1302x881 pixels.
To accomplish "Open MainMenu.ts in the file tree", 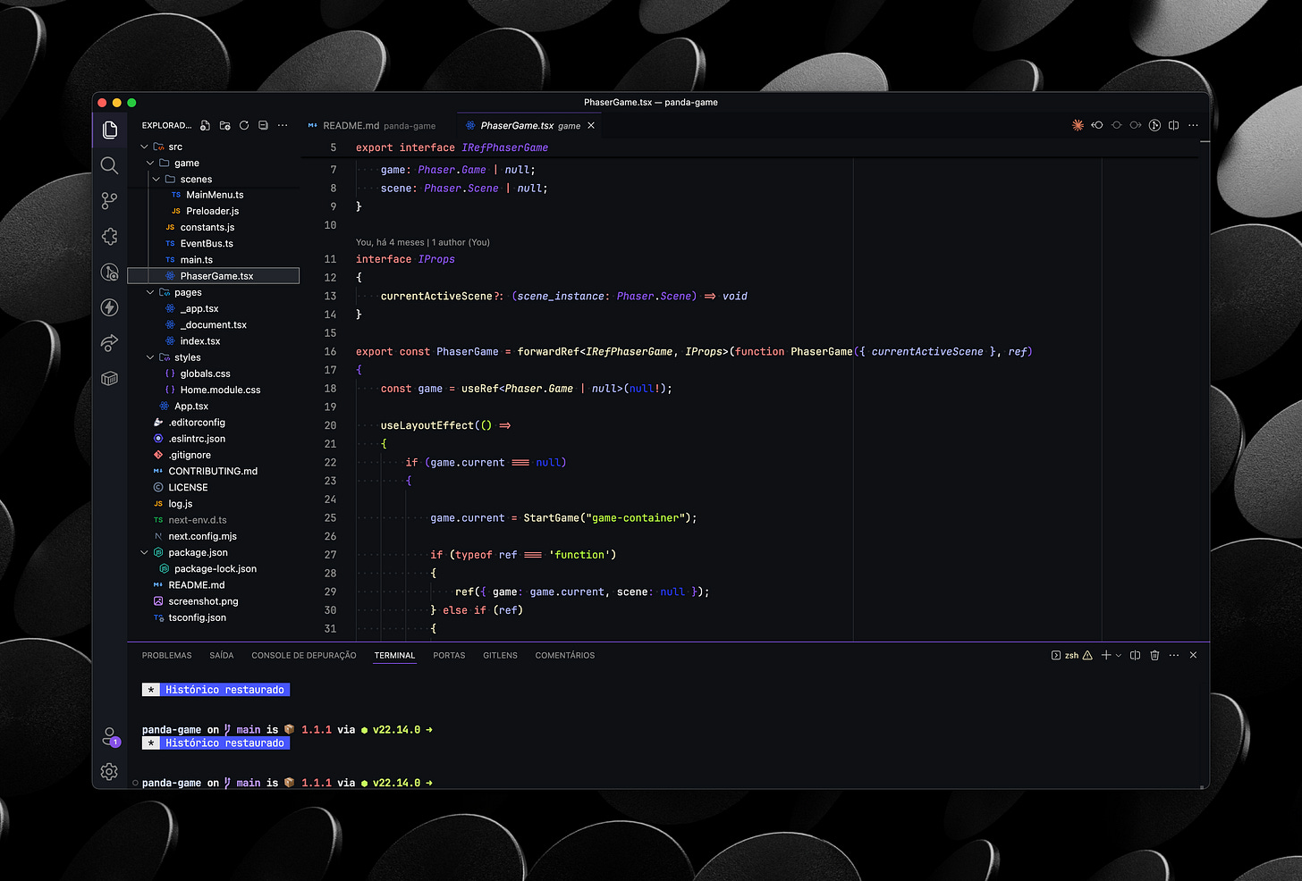I will (x=215, y=195).
